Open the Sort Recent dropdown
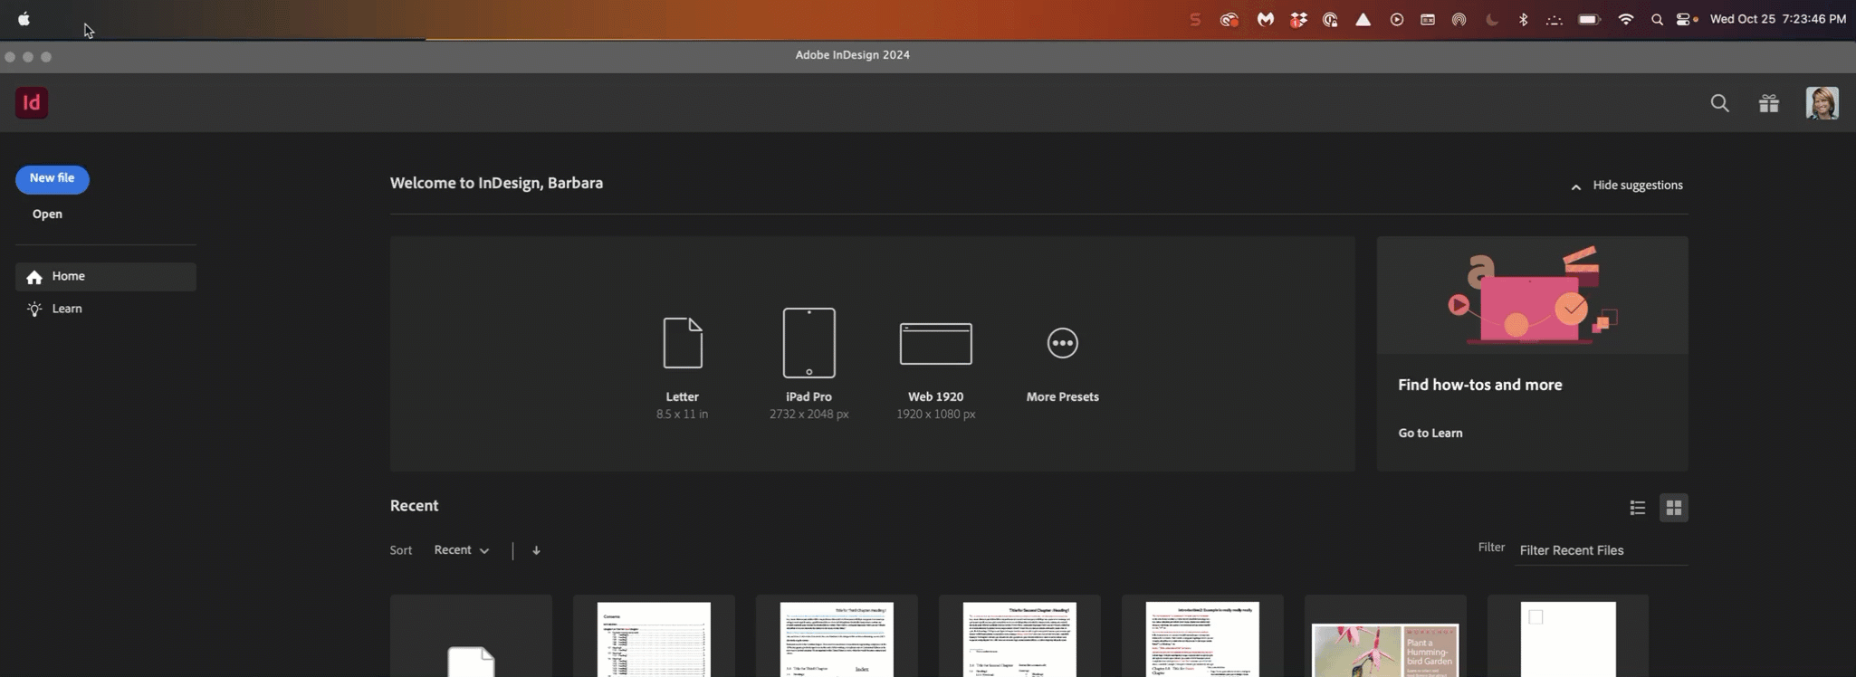The height and width of the screenshot is (677, 1856). pos(462,550)
